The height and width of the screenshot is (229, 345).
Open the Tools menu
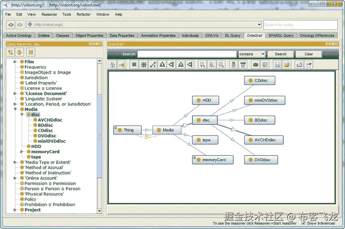tap(67, 14)
